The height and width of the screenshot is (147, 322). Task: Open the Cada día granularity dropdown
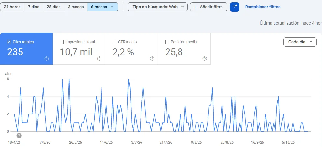click(300, 42)
